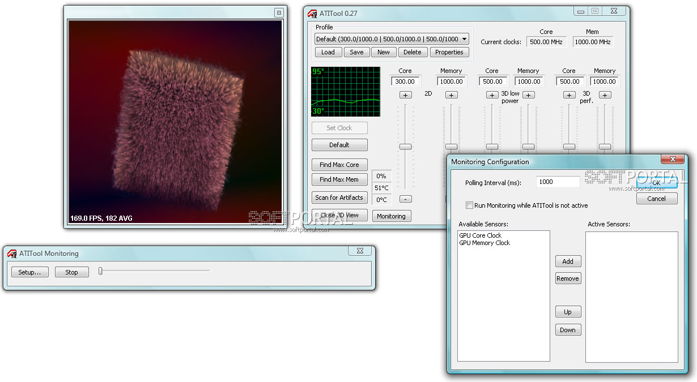Click the ATITool 0.27 title bar icon
The width and height of the screenshot is (697, 382).
(x=312, y=14)
